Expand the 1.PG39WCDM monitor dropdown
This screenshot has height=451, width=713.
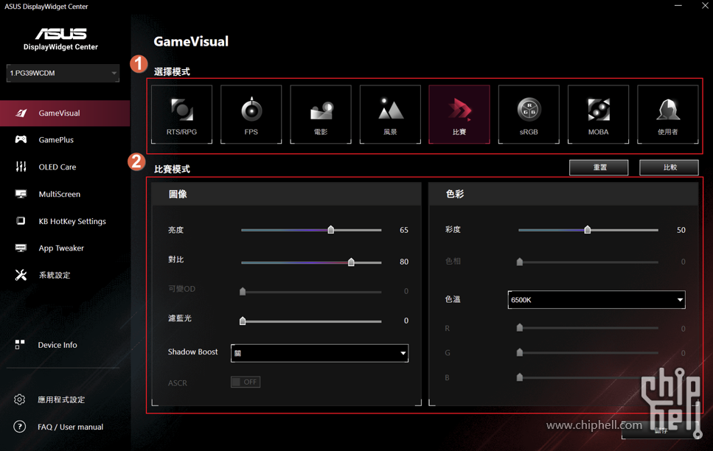tap(63, 73)
